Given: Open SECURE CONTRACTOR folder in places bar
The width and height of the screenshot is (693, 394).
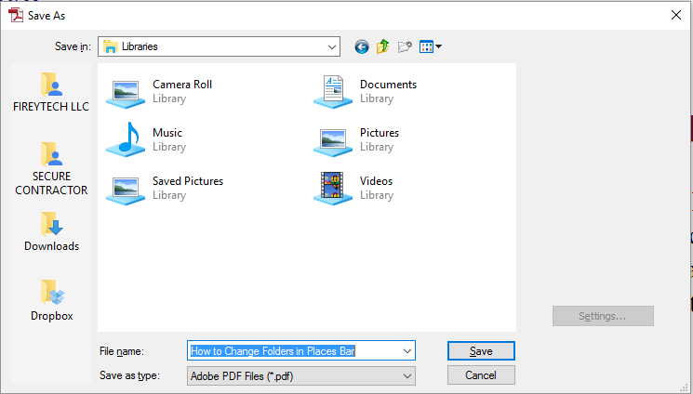Looking at the screenshot, I should pos(51,168).
